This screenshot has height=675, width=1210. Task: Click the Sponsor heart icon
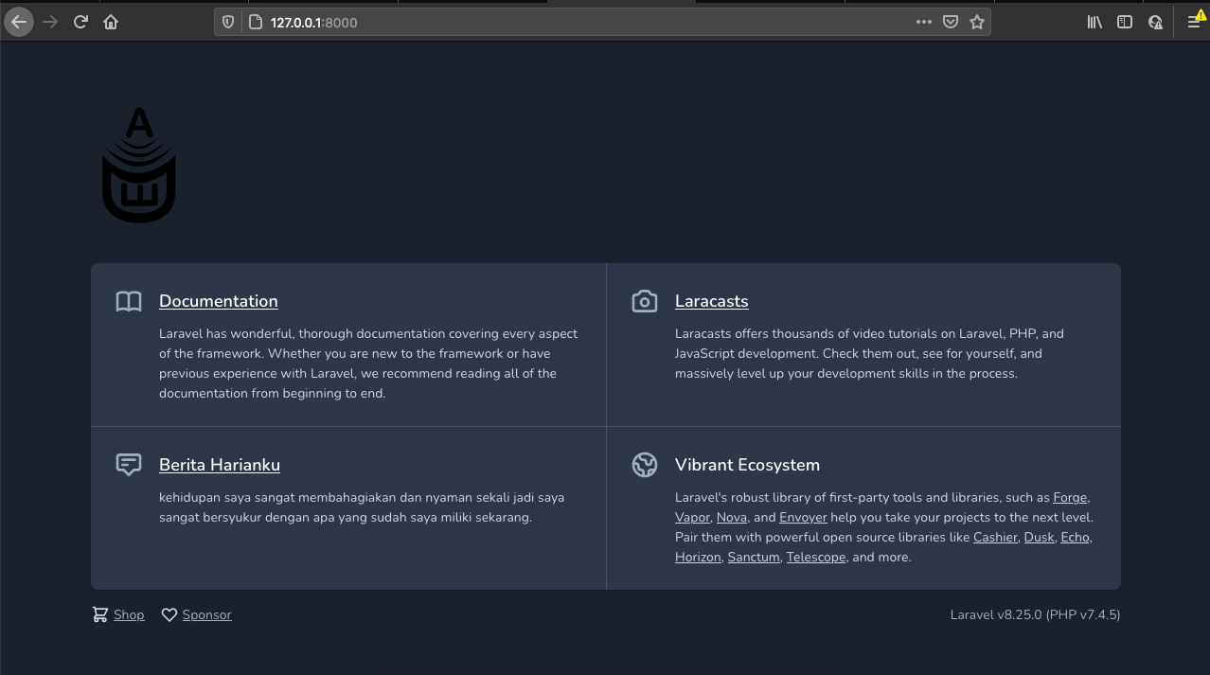[169, 614]
